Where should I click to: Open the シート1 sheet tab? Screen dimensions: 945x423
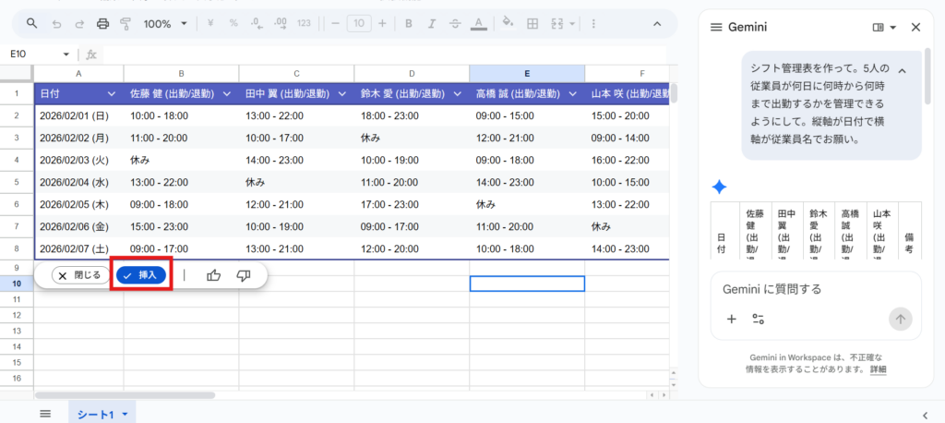[x=96, y=415]
